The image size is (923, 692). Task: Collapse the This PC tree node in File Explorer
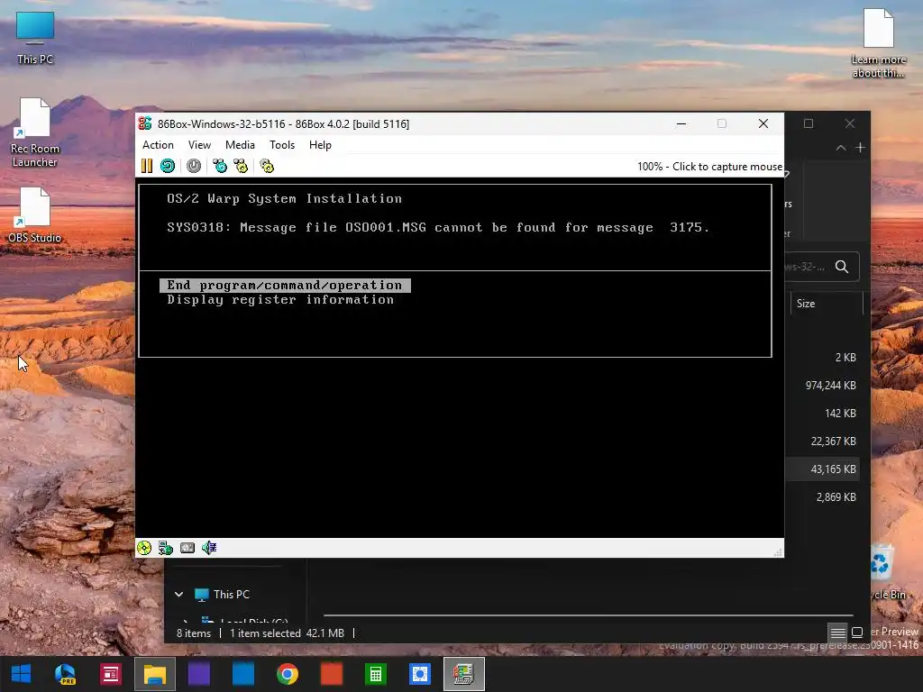tap(179, 595)
